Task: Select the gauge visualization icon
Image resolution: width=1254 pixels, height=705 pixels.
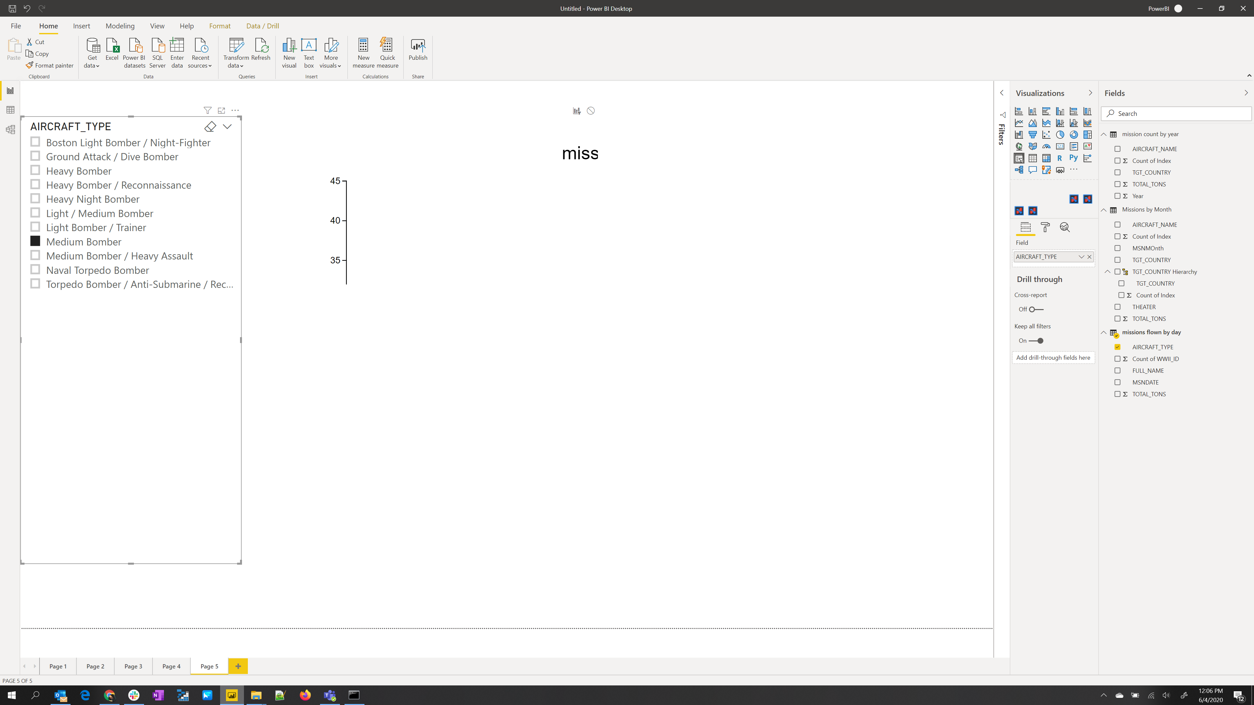Action: tap(1046, 147)
